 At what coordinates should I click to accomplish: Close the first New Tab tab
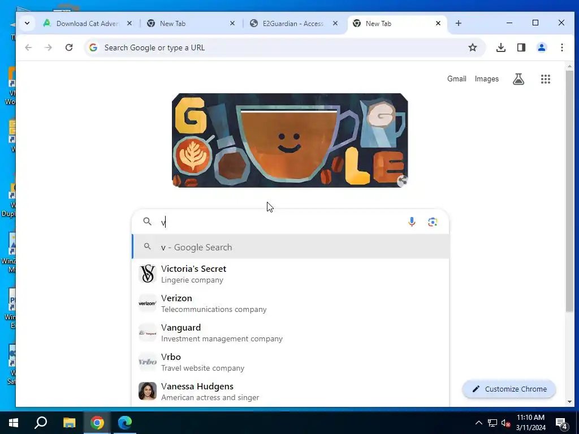(232, 23)
